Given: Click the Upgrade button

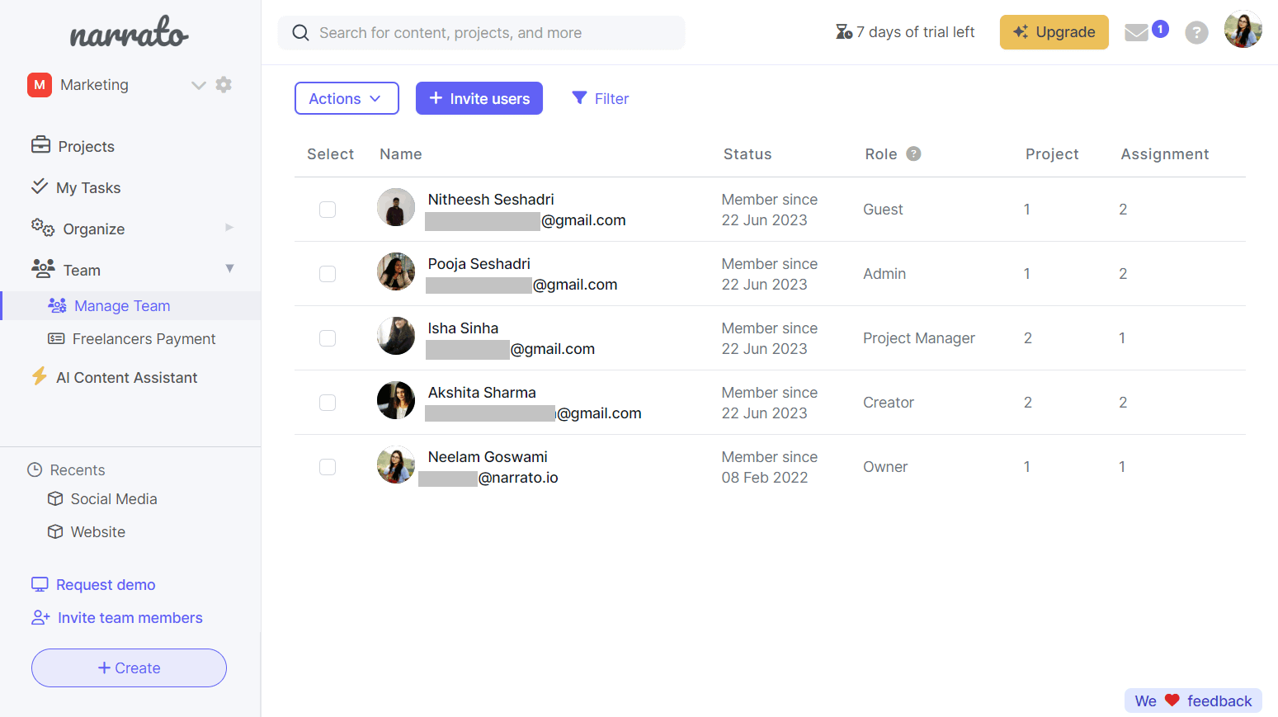Looking at the screenshot, I should [1054, 32].
